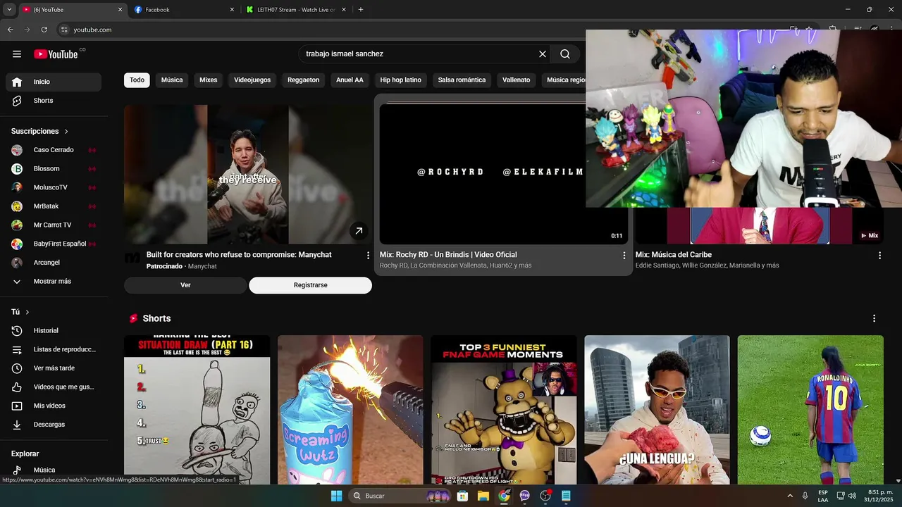Open Shorts in the sidebar
The image size is (902, 507).
coord(54,101)
